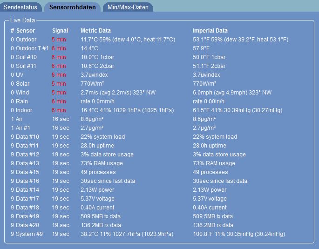
Task: Select the '0 Solar' sensor label
Action: [20, 84]
